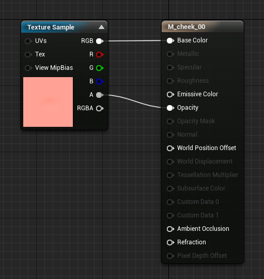Select the Base Color input pin
Viewport: 264px width, 279px height.
point(170,40)
